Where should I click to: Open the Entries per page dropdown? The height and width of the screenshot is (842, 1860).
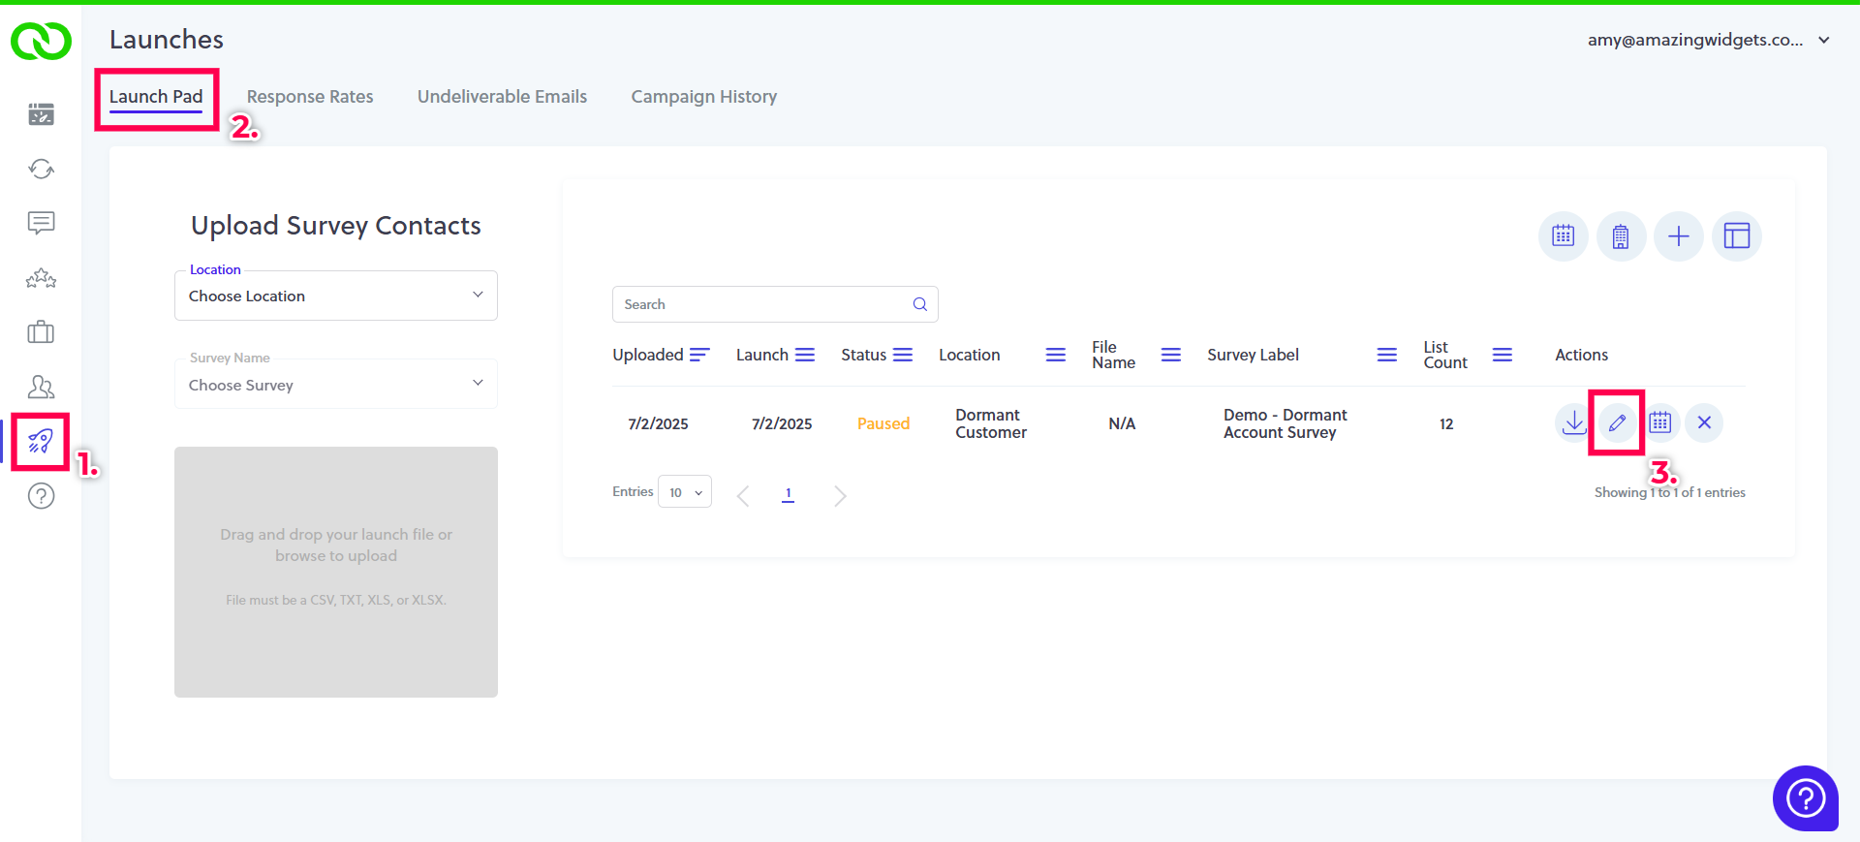click(685, 492)
